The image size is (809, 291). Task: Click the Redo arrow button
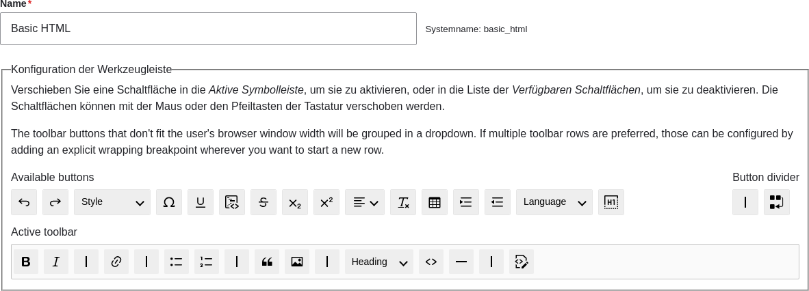pos(55,202)
